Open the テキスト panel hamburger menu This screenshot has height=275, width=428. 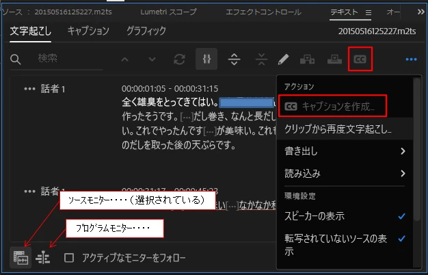(369, 12)
